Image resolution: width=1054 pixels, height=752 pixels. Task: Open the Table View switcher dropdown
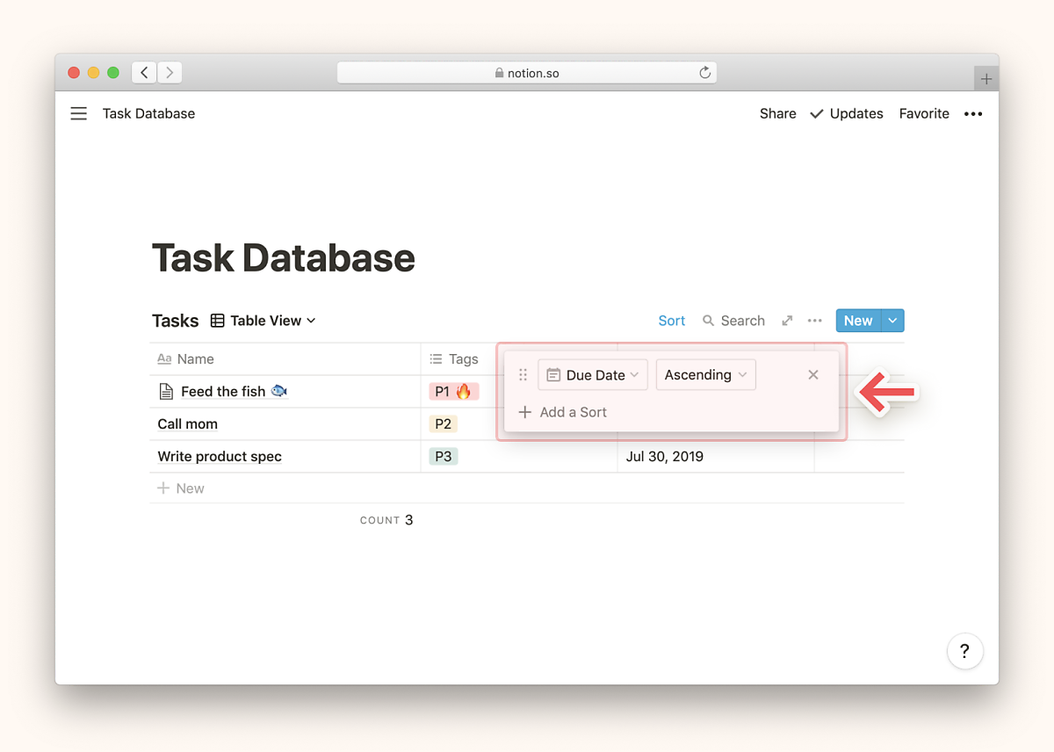pos(263,321)
